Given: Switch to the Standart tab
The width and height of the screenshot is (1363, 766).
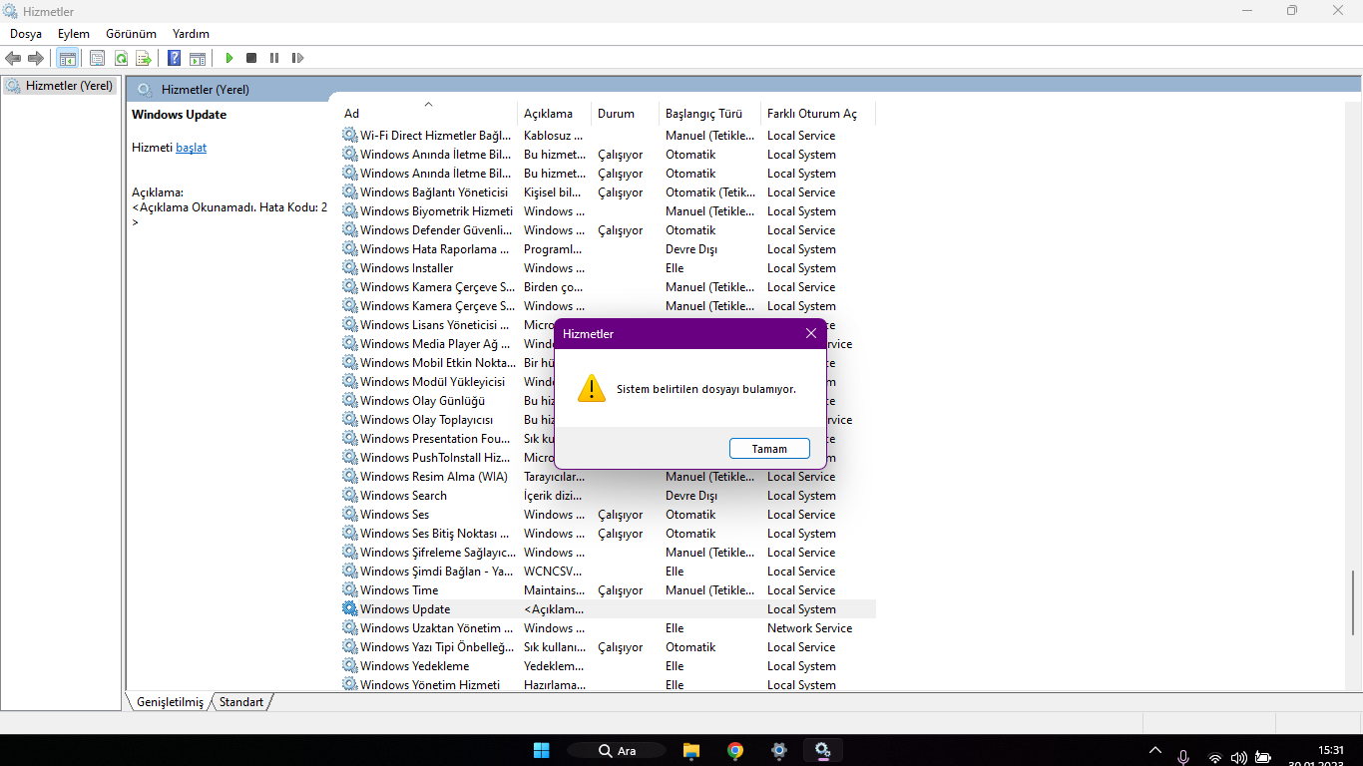Looking at the screenshot, I should click(x=241, y=702).
